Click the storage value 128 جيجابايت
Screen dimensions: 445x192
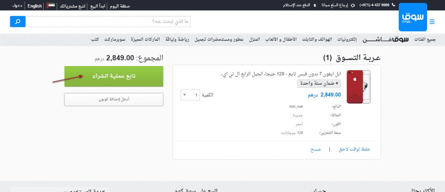[x=292, y=133]
